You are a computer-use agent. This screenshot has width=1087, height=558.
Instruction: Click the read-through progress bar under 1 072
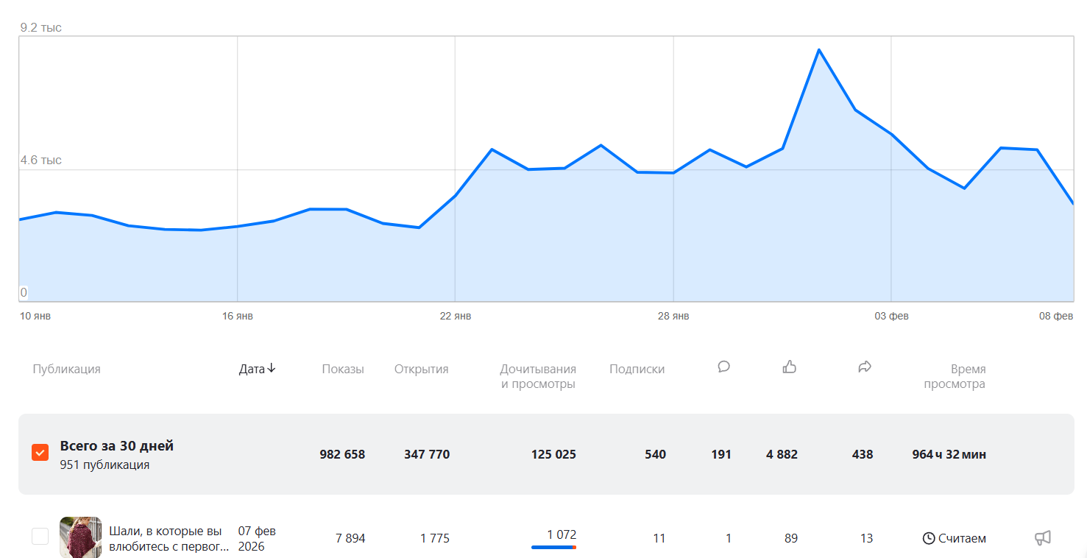click(553, 548)
